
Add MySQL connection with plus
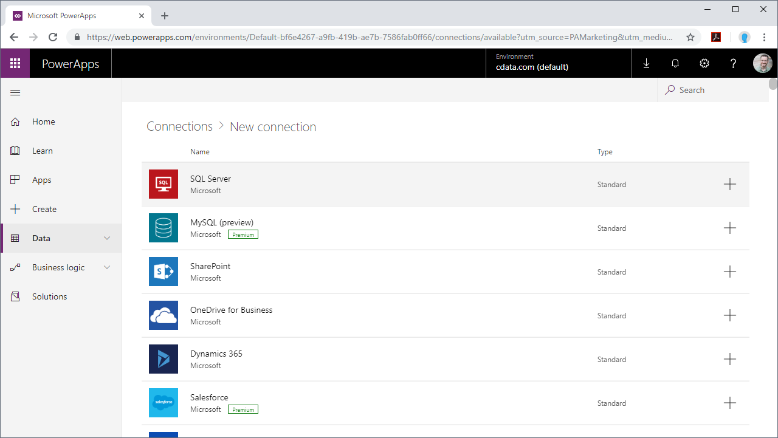coord(730,228)
